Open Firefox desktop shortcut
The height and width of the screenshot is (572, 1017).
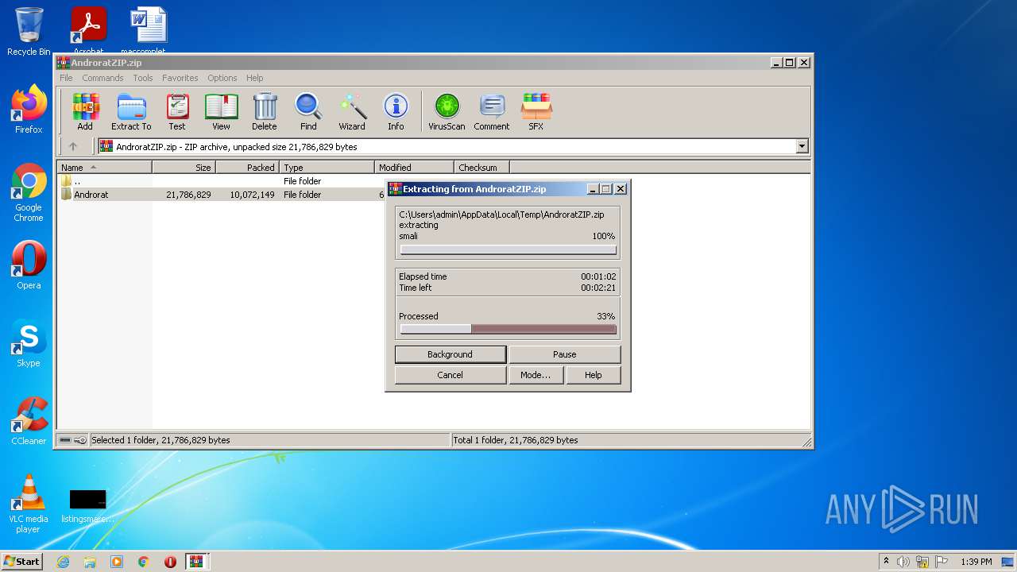point(29,110)
